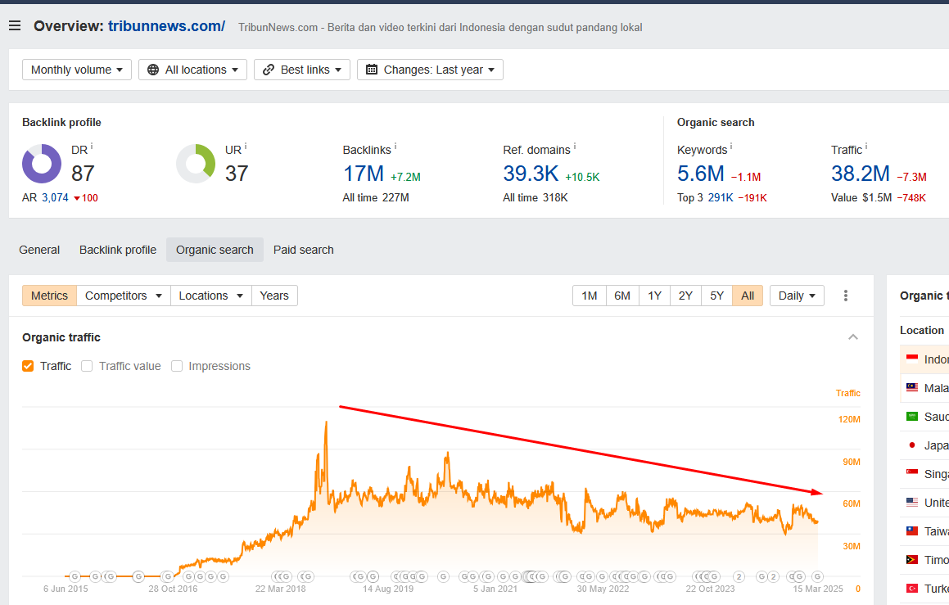Uncheck the Traffic checkbox

pyautogui.click(x=28, y=366)
